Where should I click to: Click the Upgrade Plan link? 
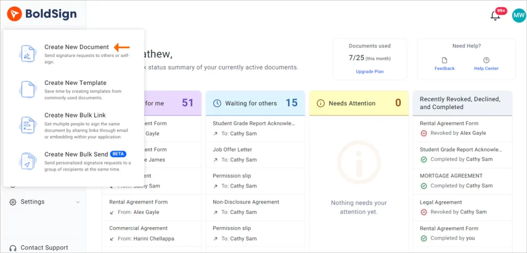(x=370, y=71)
